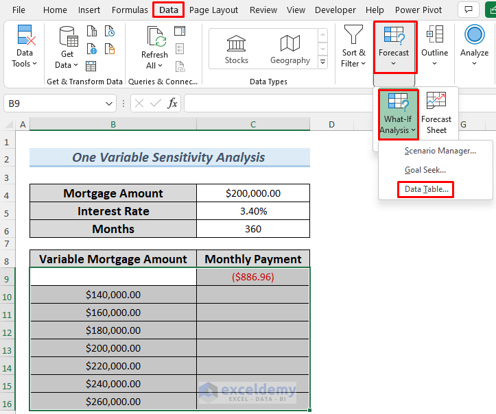Open Sort & Filter funnel icon
Viewport: 496px width, 414px height.
(x=353, y=34)
